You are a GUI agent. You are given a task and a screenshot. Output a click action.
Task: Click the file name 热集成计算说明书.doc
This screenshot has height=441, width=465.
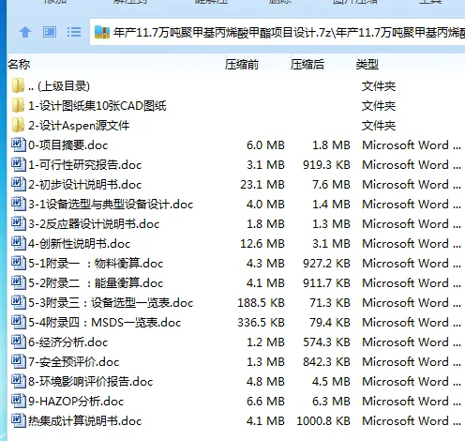[x=85, y=421]
